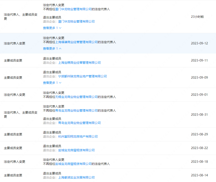The image size is (216, 182).
Task: Select 法定代表人、主要成员变更 label in 23小时前 row
Action: click(21, 17)
